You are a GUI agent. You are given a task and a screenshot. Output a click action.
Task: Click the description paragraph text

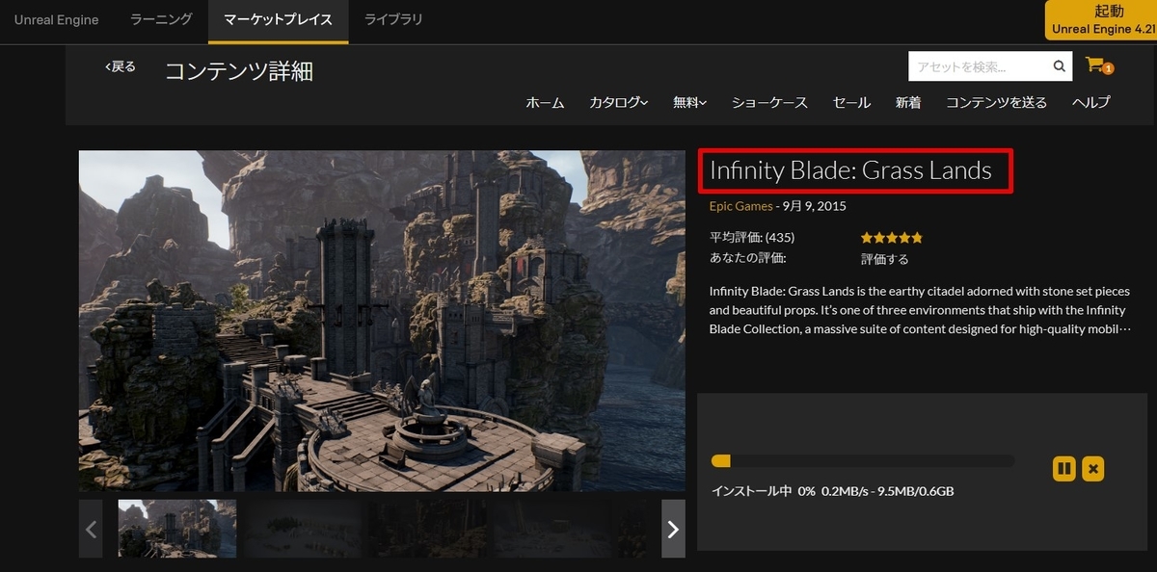point(919,310)
